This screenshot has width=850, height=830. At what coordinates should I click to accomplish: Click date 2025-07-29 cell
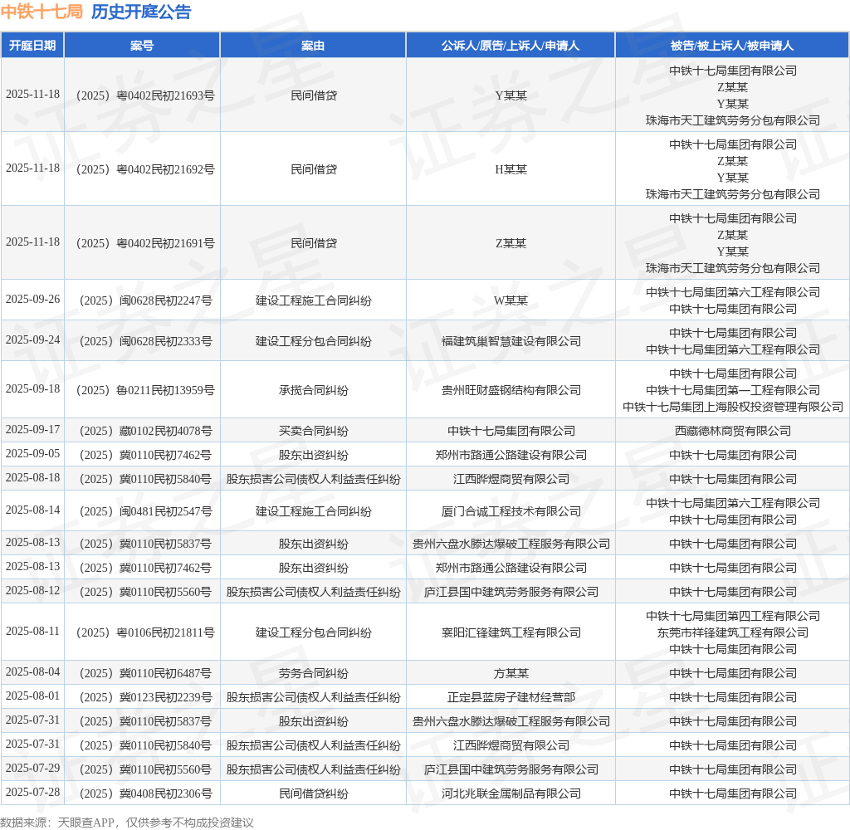point(32,769)
